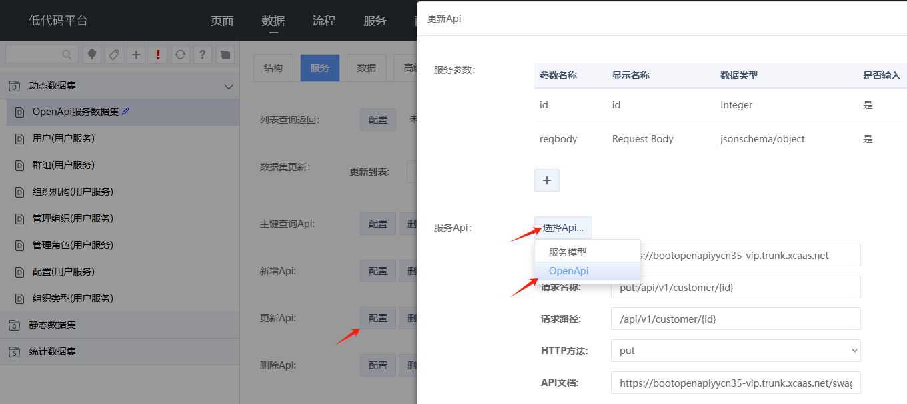The image size is (907, 404).
Task: Switch to the blue 服务 tab
Action: [x=320, y=68]
